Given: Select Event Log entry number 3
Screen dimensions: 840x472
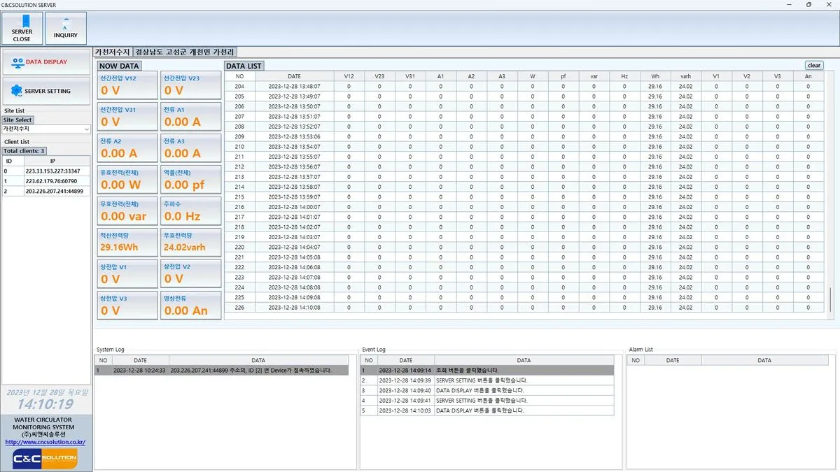Looking at the screenshot, I should [486, 390].
